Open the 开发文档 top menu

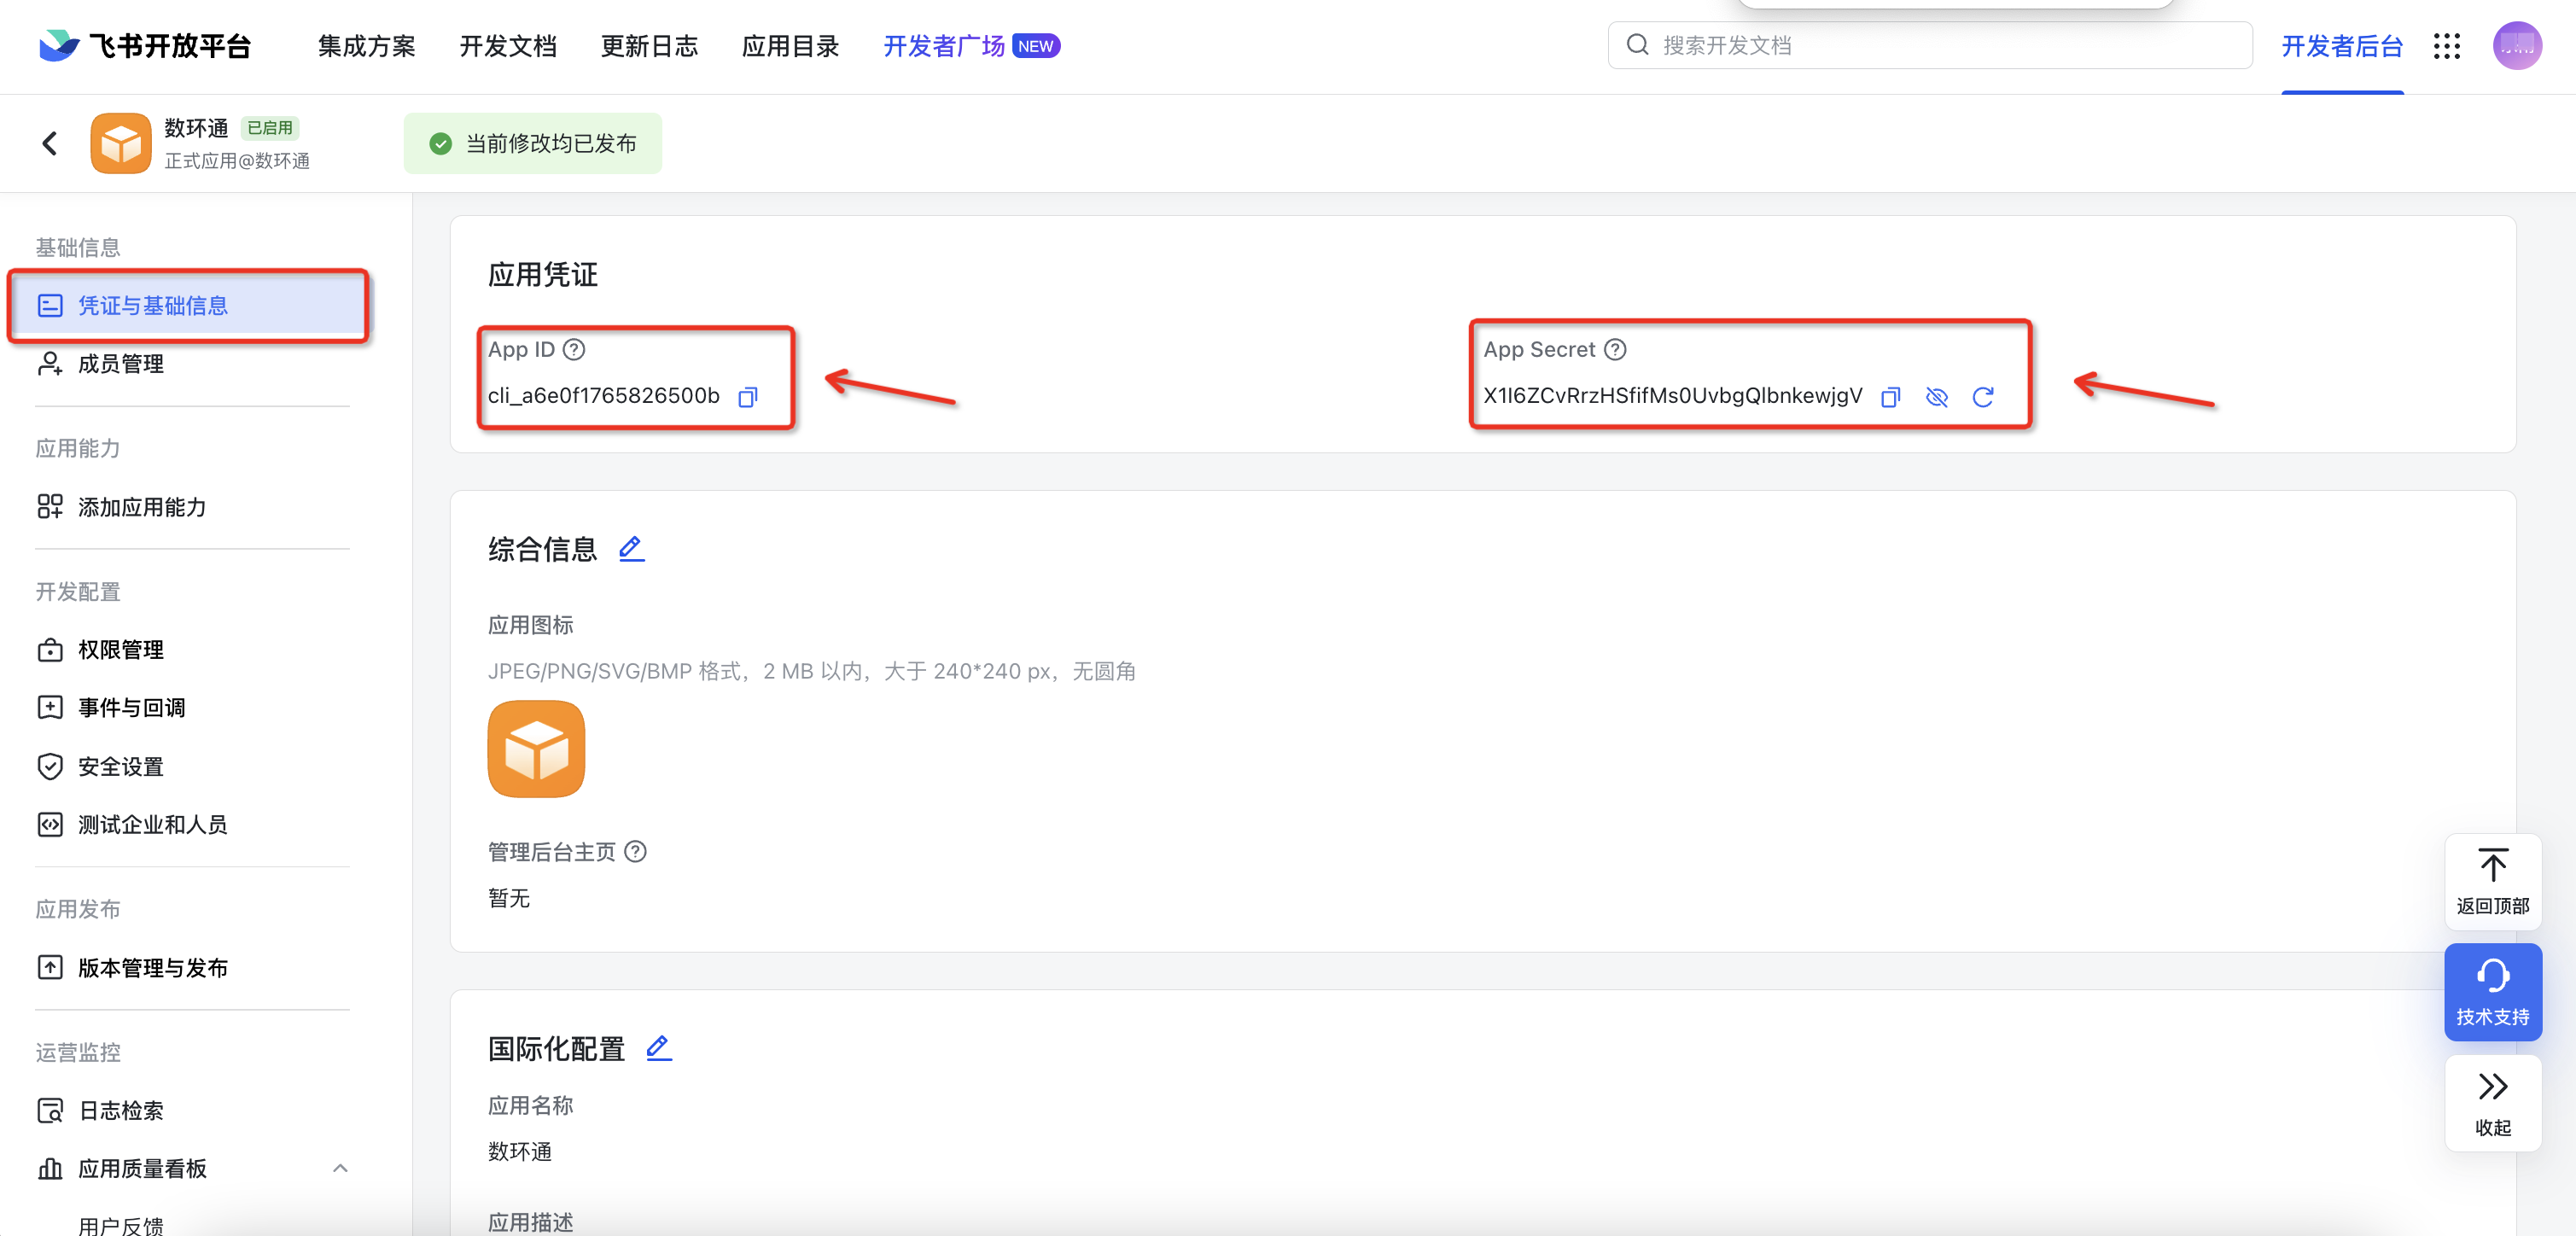point(508,46)
